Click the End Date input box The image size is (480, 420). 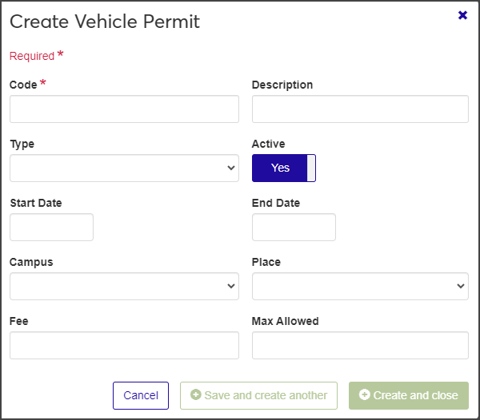294,227
